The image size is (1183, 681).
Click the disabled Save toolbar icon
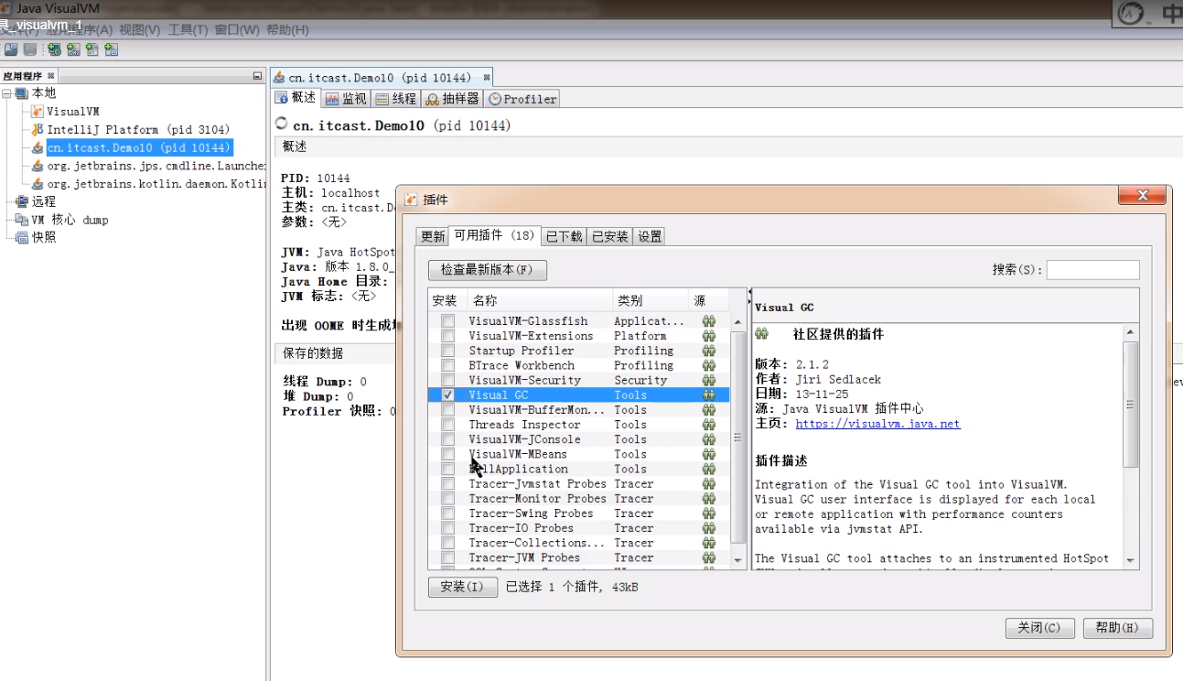[30, 49]
